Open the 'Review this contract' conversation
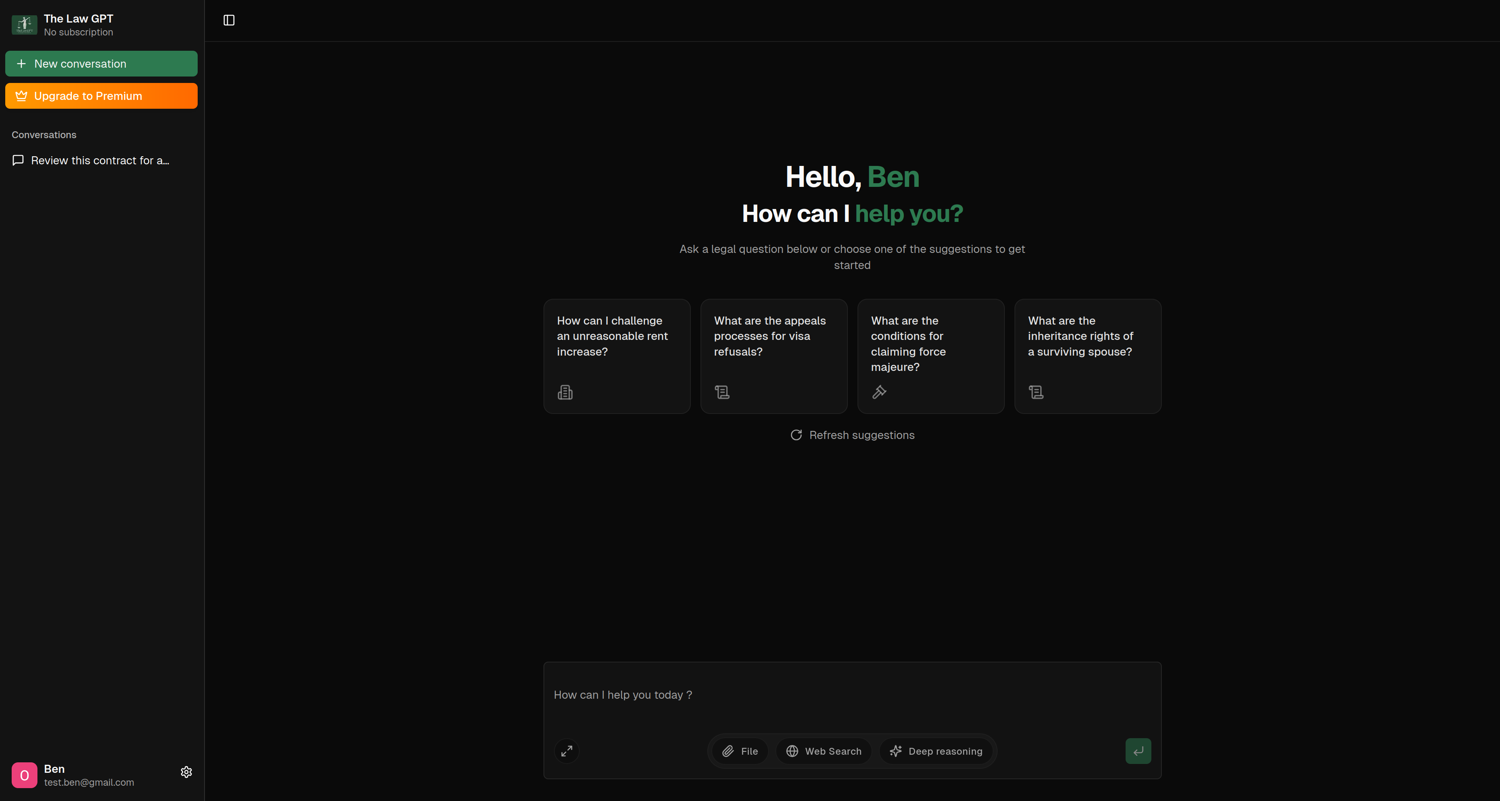Viewport: 1500px width, 801px height. 93,160
